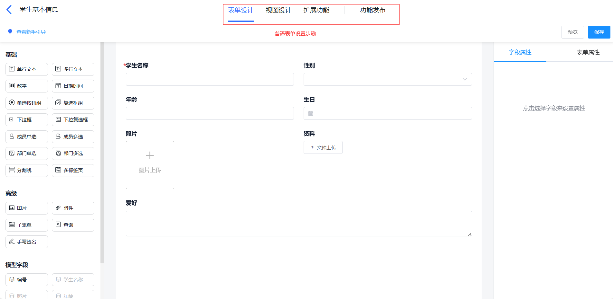Add a 分割线 component
This screenshot has height=299, width=613.
pos(27,171)
